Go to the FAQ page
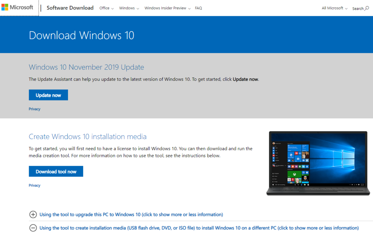373x233 pixels. tap(198, 8)
